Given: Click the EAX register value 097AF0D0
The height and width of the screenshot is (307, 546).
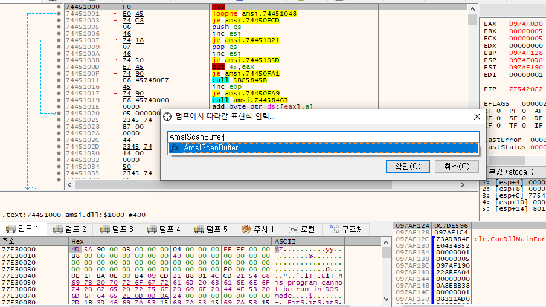Looking at the screenshot, I should (526, 24).
